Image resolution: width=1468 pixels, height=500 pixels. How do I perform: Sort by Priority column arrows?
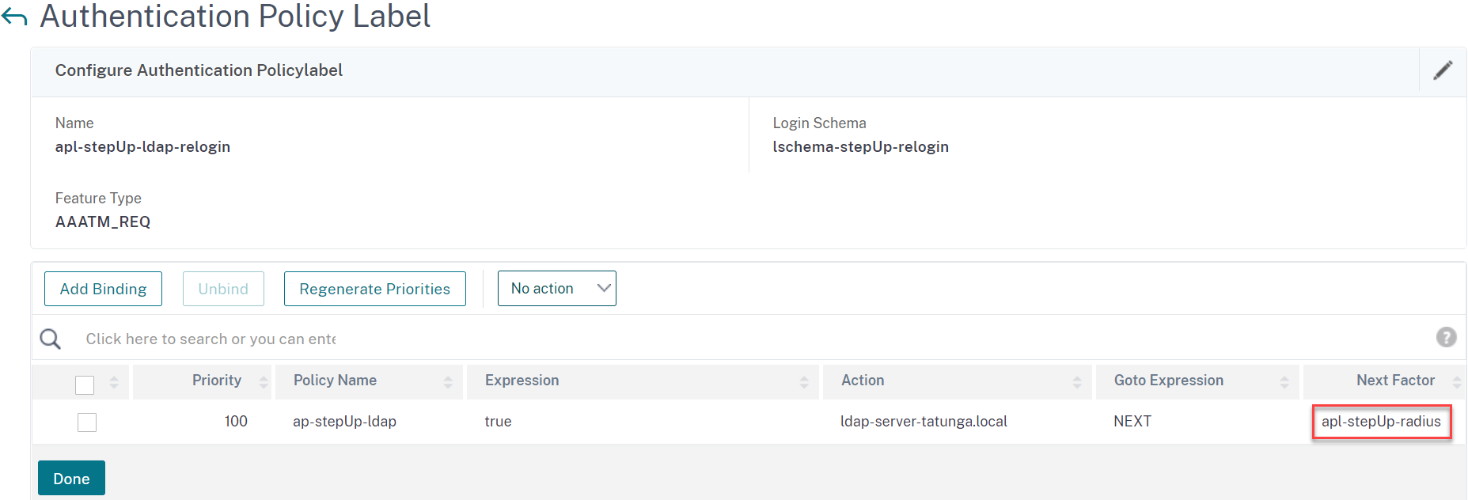(x=264, y=382)
